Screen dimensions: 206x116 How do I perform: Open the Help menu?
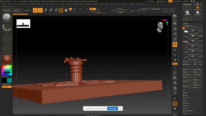(143, 4)
